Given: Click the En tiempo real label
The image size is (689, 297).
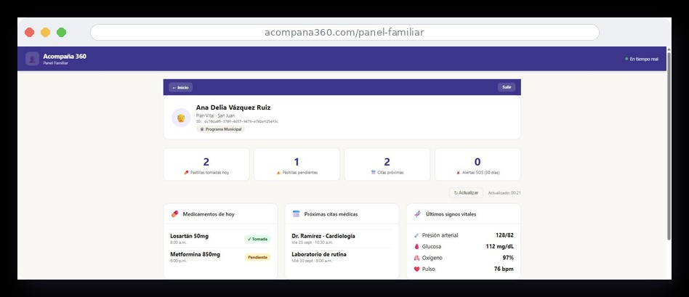Looking at the screenshot, I should pos(644,59).
